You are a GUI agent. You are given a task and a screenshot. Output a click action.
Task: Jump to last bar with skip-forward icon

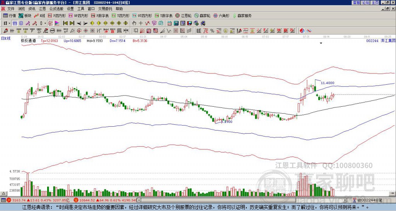[x=72, y=23]
